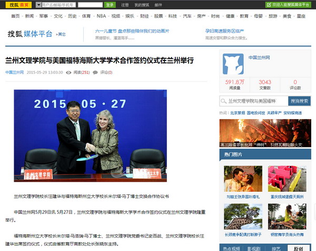Expand the 其它 dropdown beside the platform logo
The image size is (316, 251).
coord(62,35)
